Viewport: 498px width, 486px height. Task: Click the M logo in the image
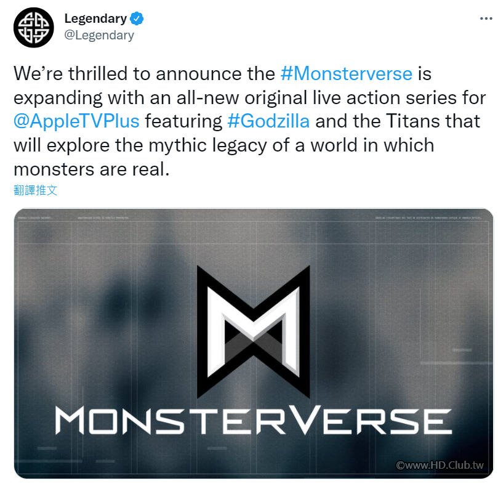click(254, 331)
